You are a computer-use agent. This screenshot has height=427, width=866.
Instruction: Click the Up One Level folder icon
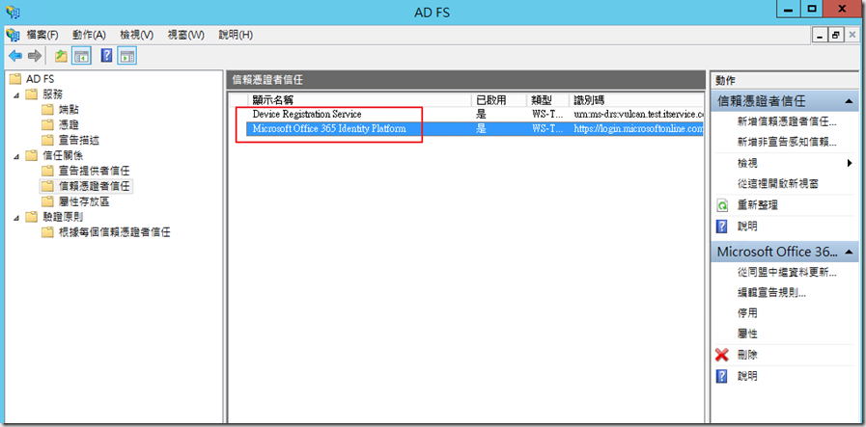pos(62,56)
